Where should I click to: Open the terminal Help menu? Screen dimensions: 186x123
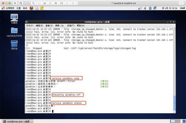pos(81,25)
